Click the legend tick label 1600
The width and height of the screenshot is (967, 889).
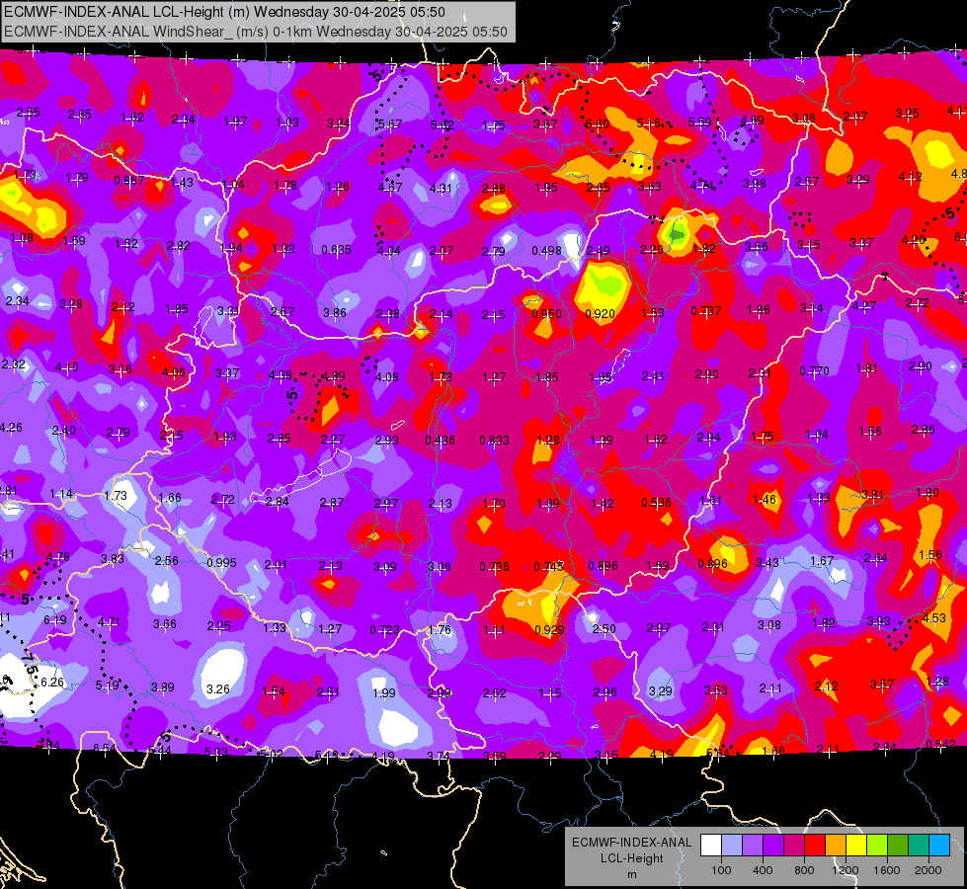coord(887,870)
